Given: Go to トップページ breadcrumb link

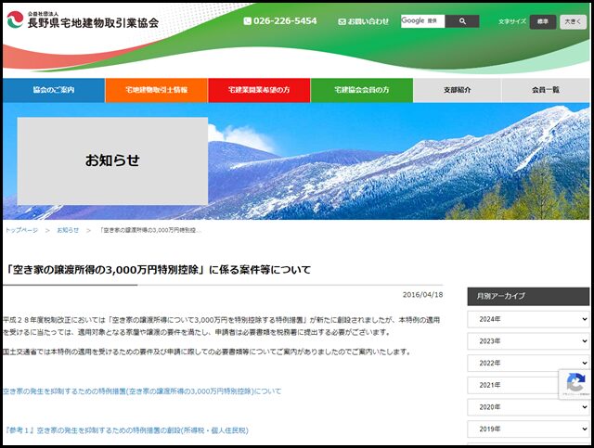Looking at the screenshot, I should (21, 230).
